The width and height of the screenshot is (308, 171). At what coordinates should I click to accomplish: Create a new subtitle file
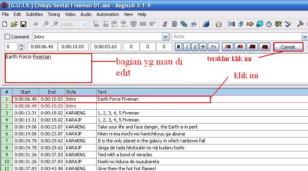click(x=5, y=24)
